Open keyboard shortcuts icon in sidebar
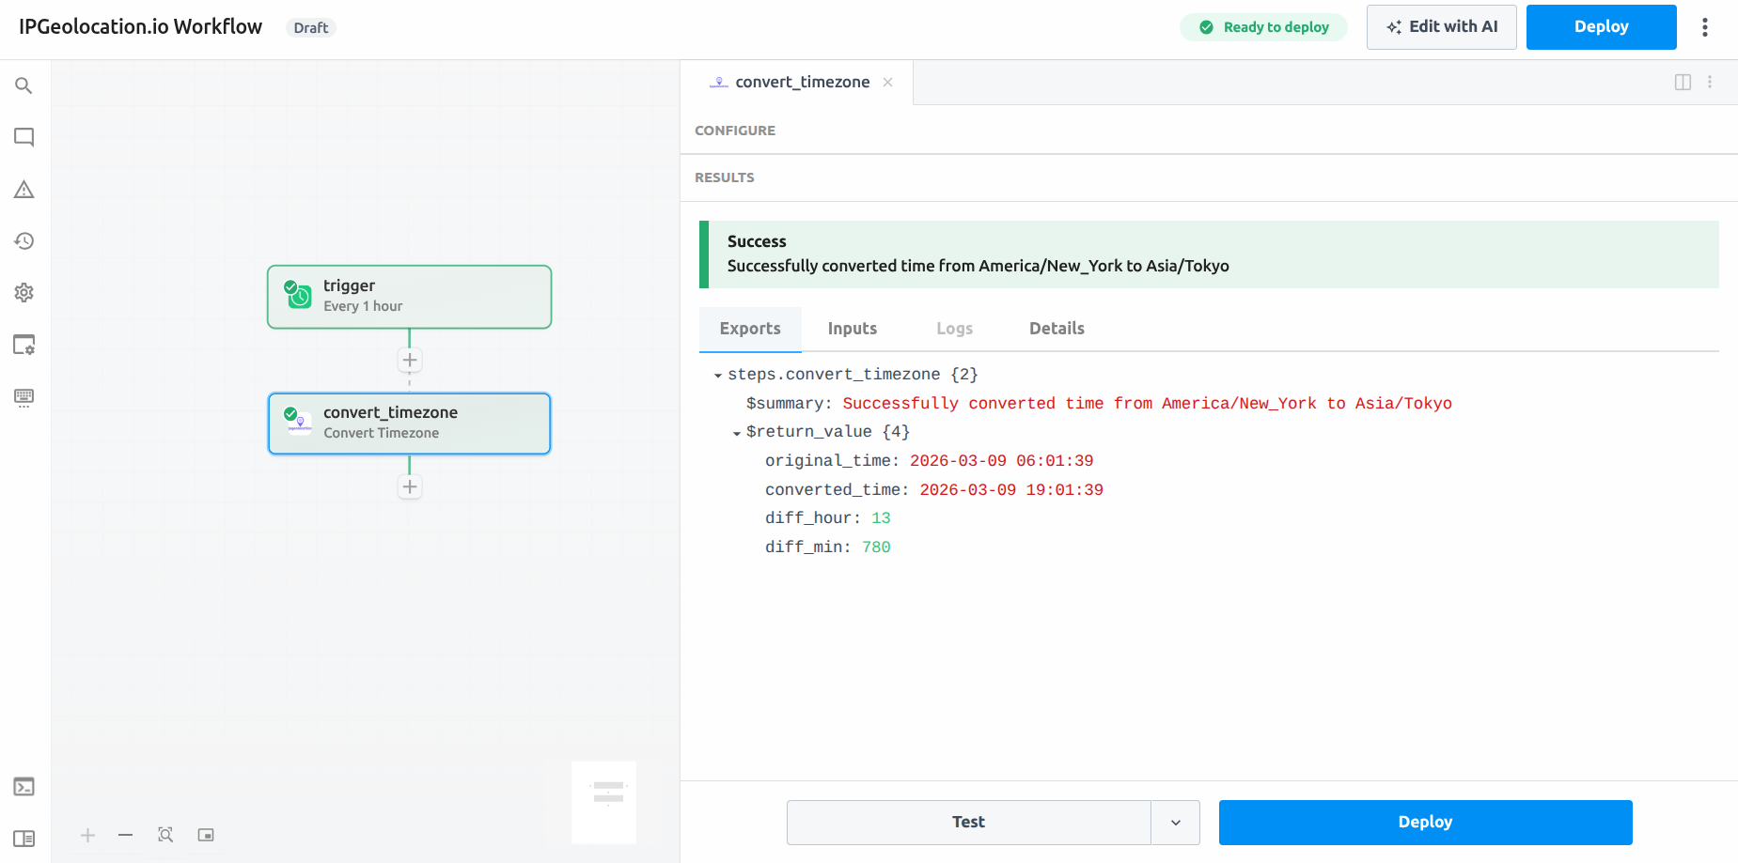 pos(24,397)
